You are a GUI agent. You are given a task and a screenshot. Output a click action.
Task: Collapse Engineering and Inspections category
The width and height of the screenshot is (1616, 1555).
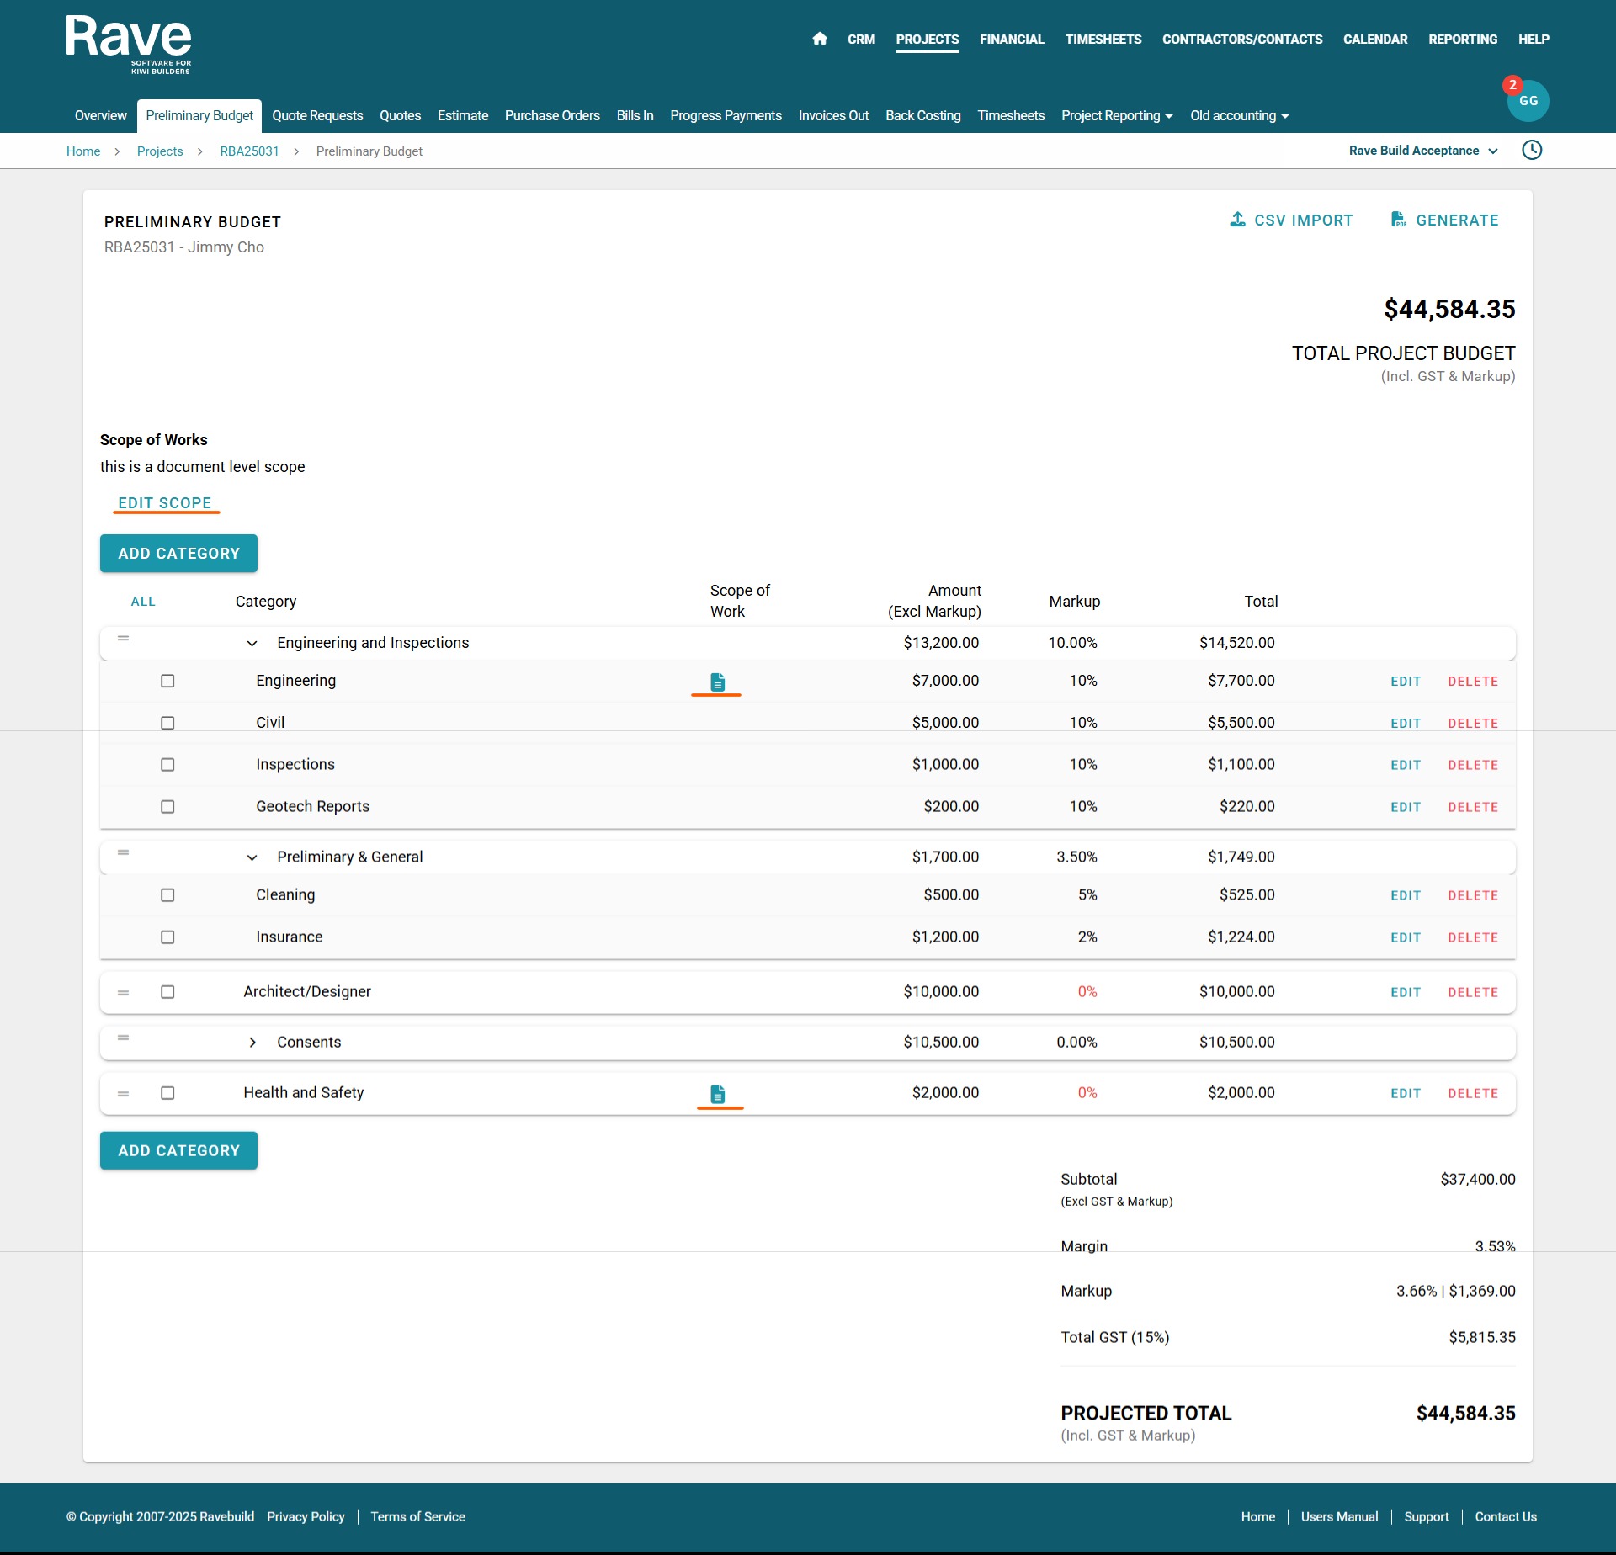pos(252,643)
